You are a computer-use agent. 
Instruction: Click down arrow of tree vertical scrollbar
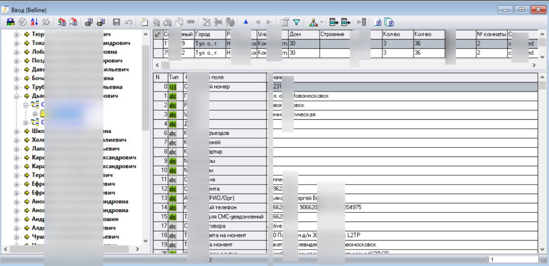point(145,241)
